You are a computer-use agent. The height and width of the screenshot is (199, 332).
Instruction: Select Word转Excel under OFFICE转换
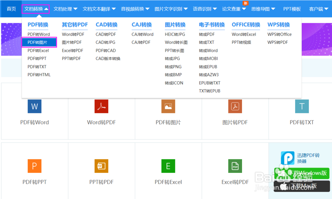point(244,34)
